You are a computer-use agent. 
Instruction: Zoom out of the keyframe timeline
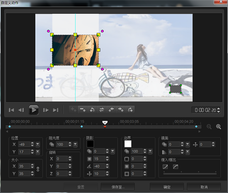click(x=209, y=126)
